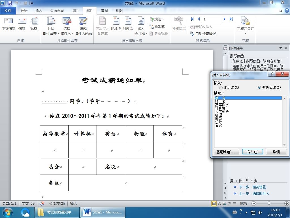The height and width of the screenshot is (218, 290).
Task: Click the Insert (插入) dialog button
Action: click(x=252, y=152)
